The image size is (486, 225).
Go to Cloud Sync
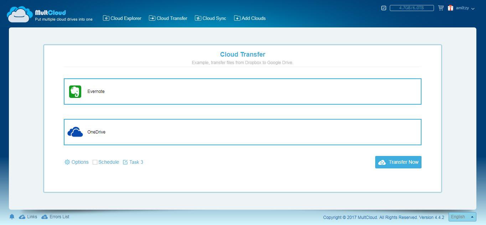[211, 18]
